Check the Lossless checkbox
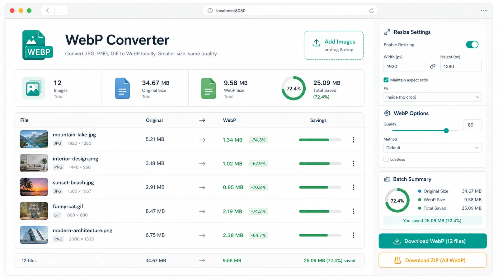Viewport: 498px width, 280px height. pyautogui.click(x=386, y=159)
